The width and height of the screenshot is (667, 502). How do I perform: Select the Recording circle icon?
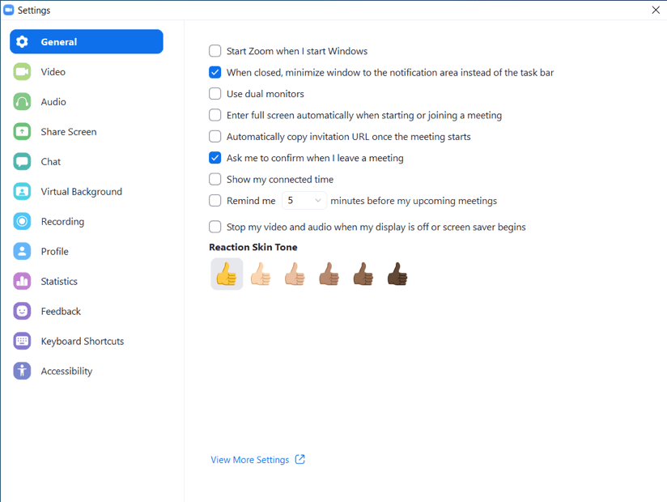22,221
